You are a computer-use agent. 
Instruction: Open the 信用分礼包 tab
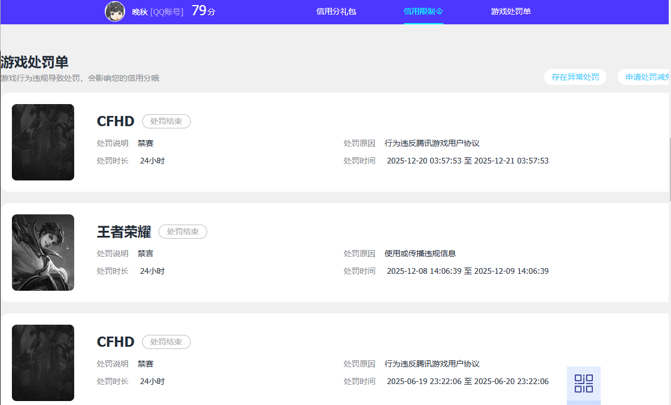tap(336, 11)
